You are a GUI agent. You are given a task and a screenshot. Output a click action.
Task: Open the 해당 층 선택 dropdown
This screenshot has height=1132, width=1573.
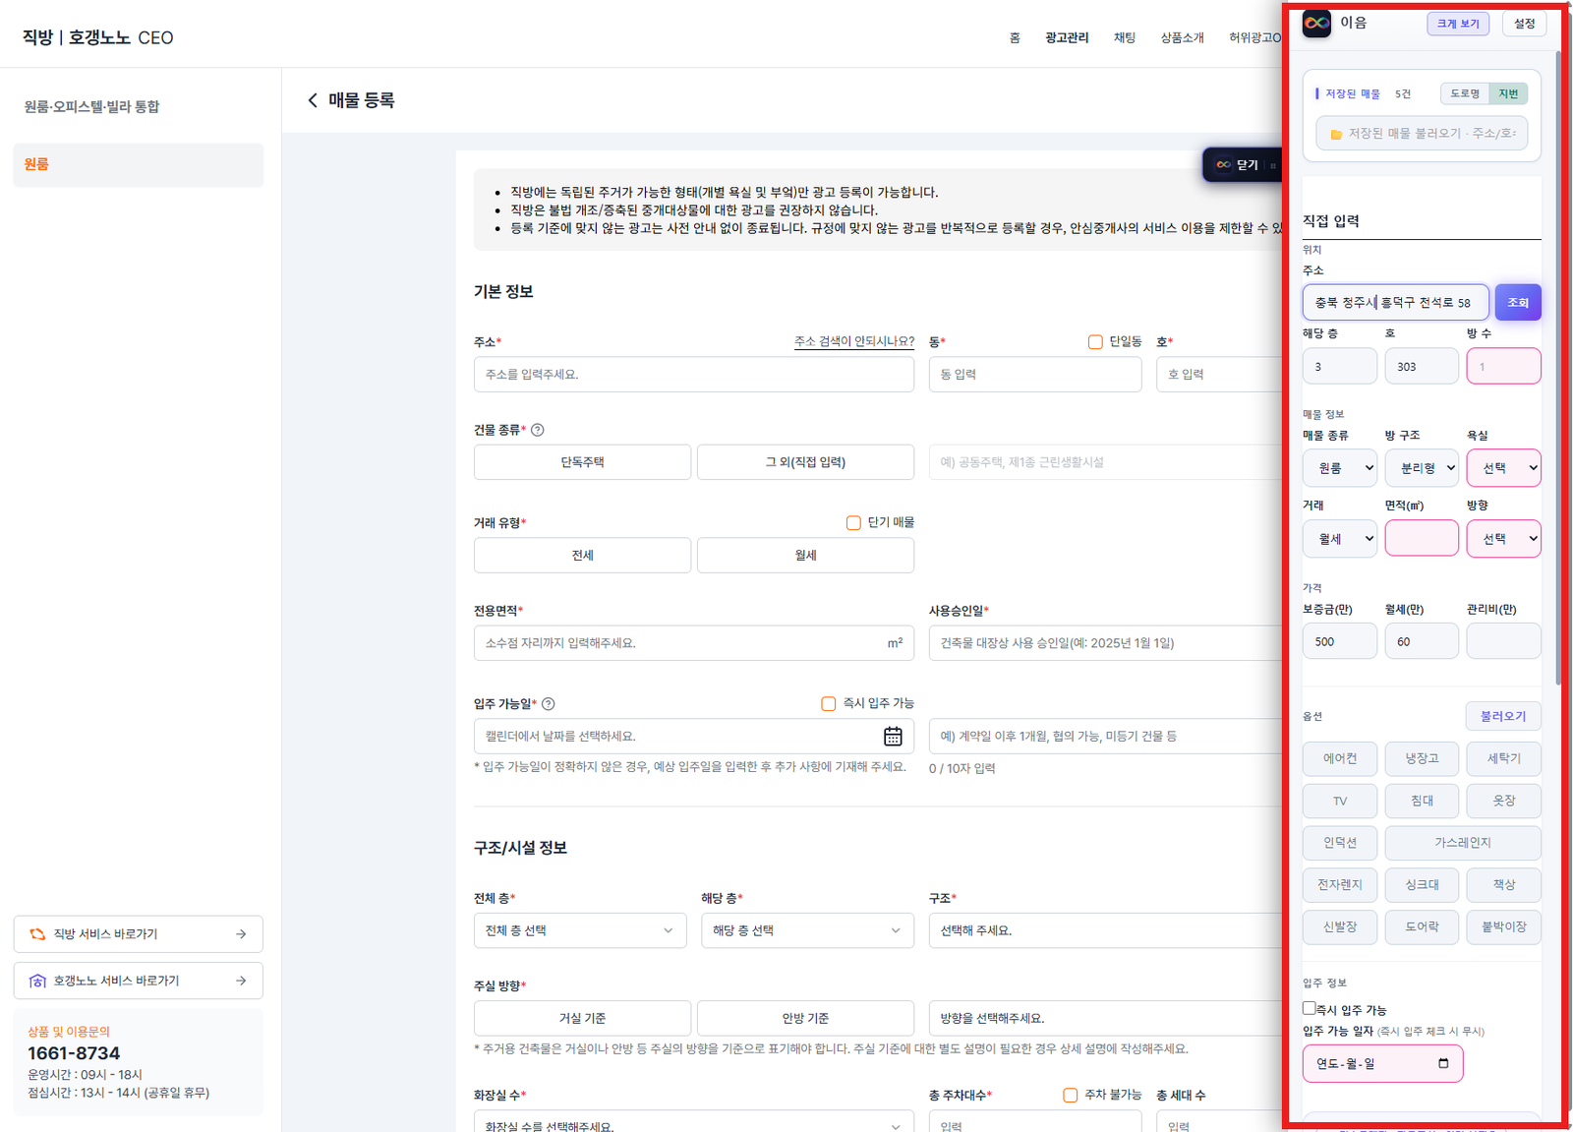point(807,930)
